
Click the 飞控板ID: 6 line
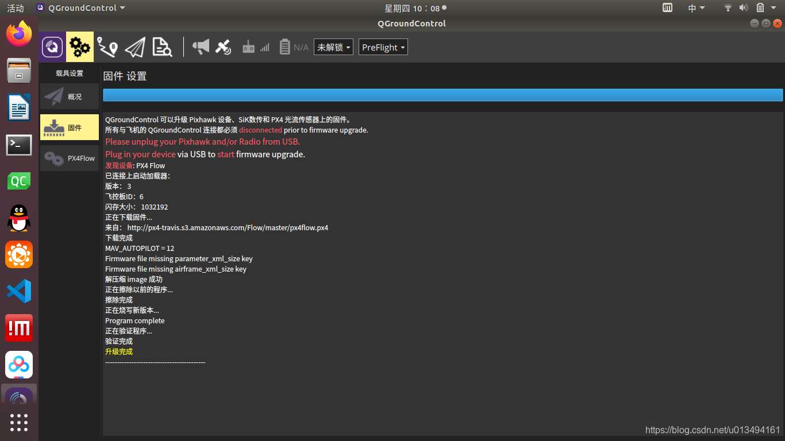tap(124, 196)
